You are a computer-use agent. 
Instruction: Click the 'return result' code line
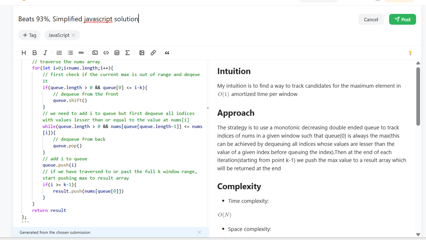[x=49, y=210]
